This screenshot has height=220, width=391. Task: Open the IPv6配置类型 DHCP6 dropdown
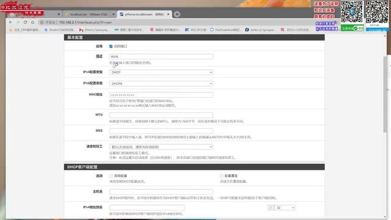161,83
